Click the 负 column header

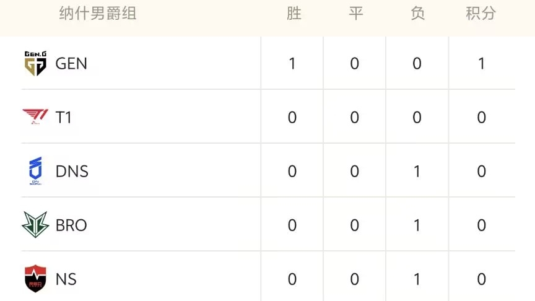click(x=417, y=14)
